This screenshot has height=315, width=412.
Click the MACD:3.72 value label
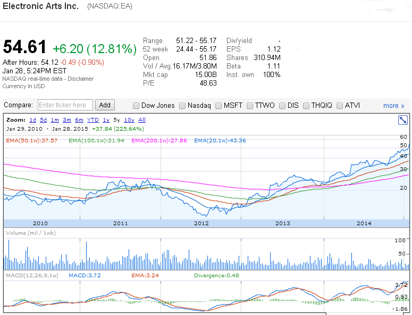85,275
